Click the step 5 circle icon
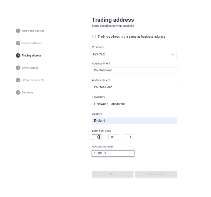The width and height of the screenshot is (211, 197). tap(18, 80)
